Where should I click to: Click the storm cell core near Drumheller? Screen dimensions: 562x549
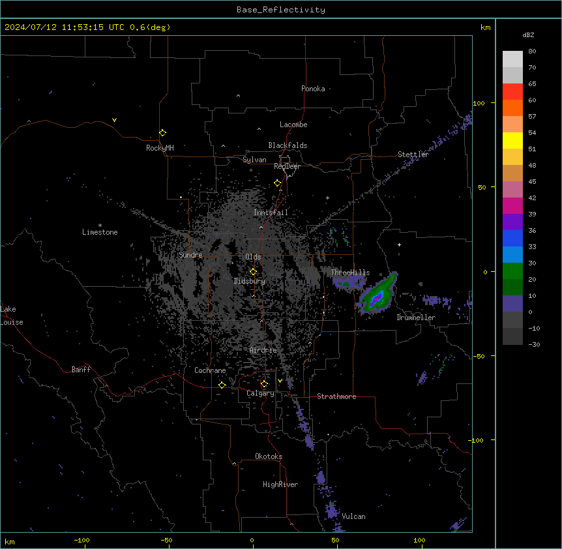coord(377,297)
